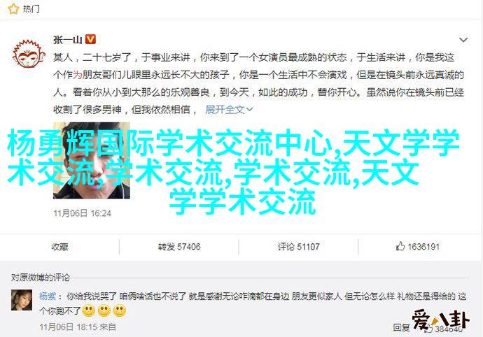Open the attached photo thumbnail
The height and width of the screenshot is (337, 483).
click(x=92, y=160)
